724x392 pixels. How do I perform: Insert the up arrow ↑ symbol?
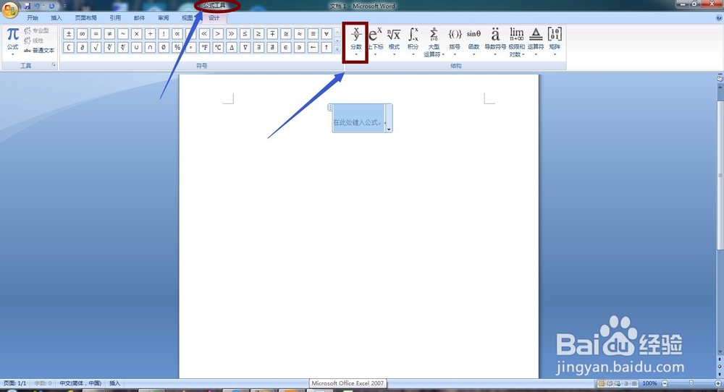327,47
